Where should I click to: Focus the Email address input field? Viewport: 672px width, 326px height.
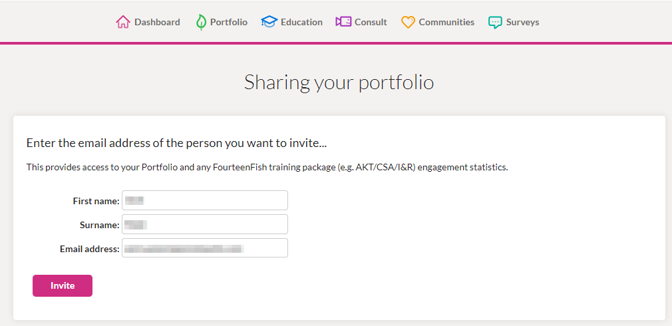(x=205, y=248)
